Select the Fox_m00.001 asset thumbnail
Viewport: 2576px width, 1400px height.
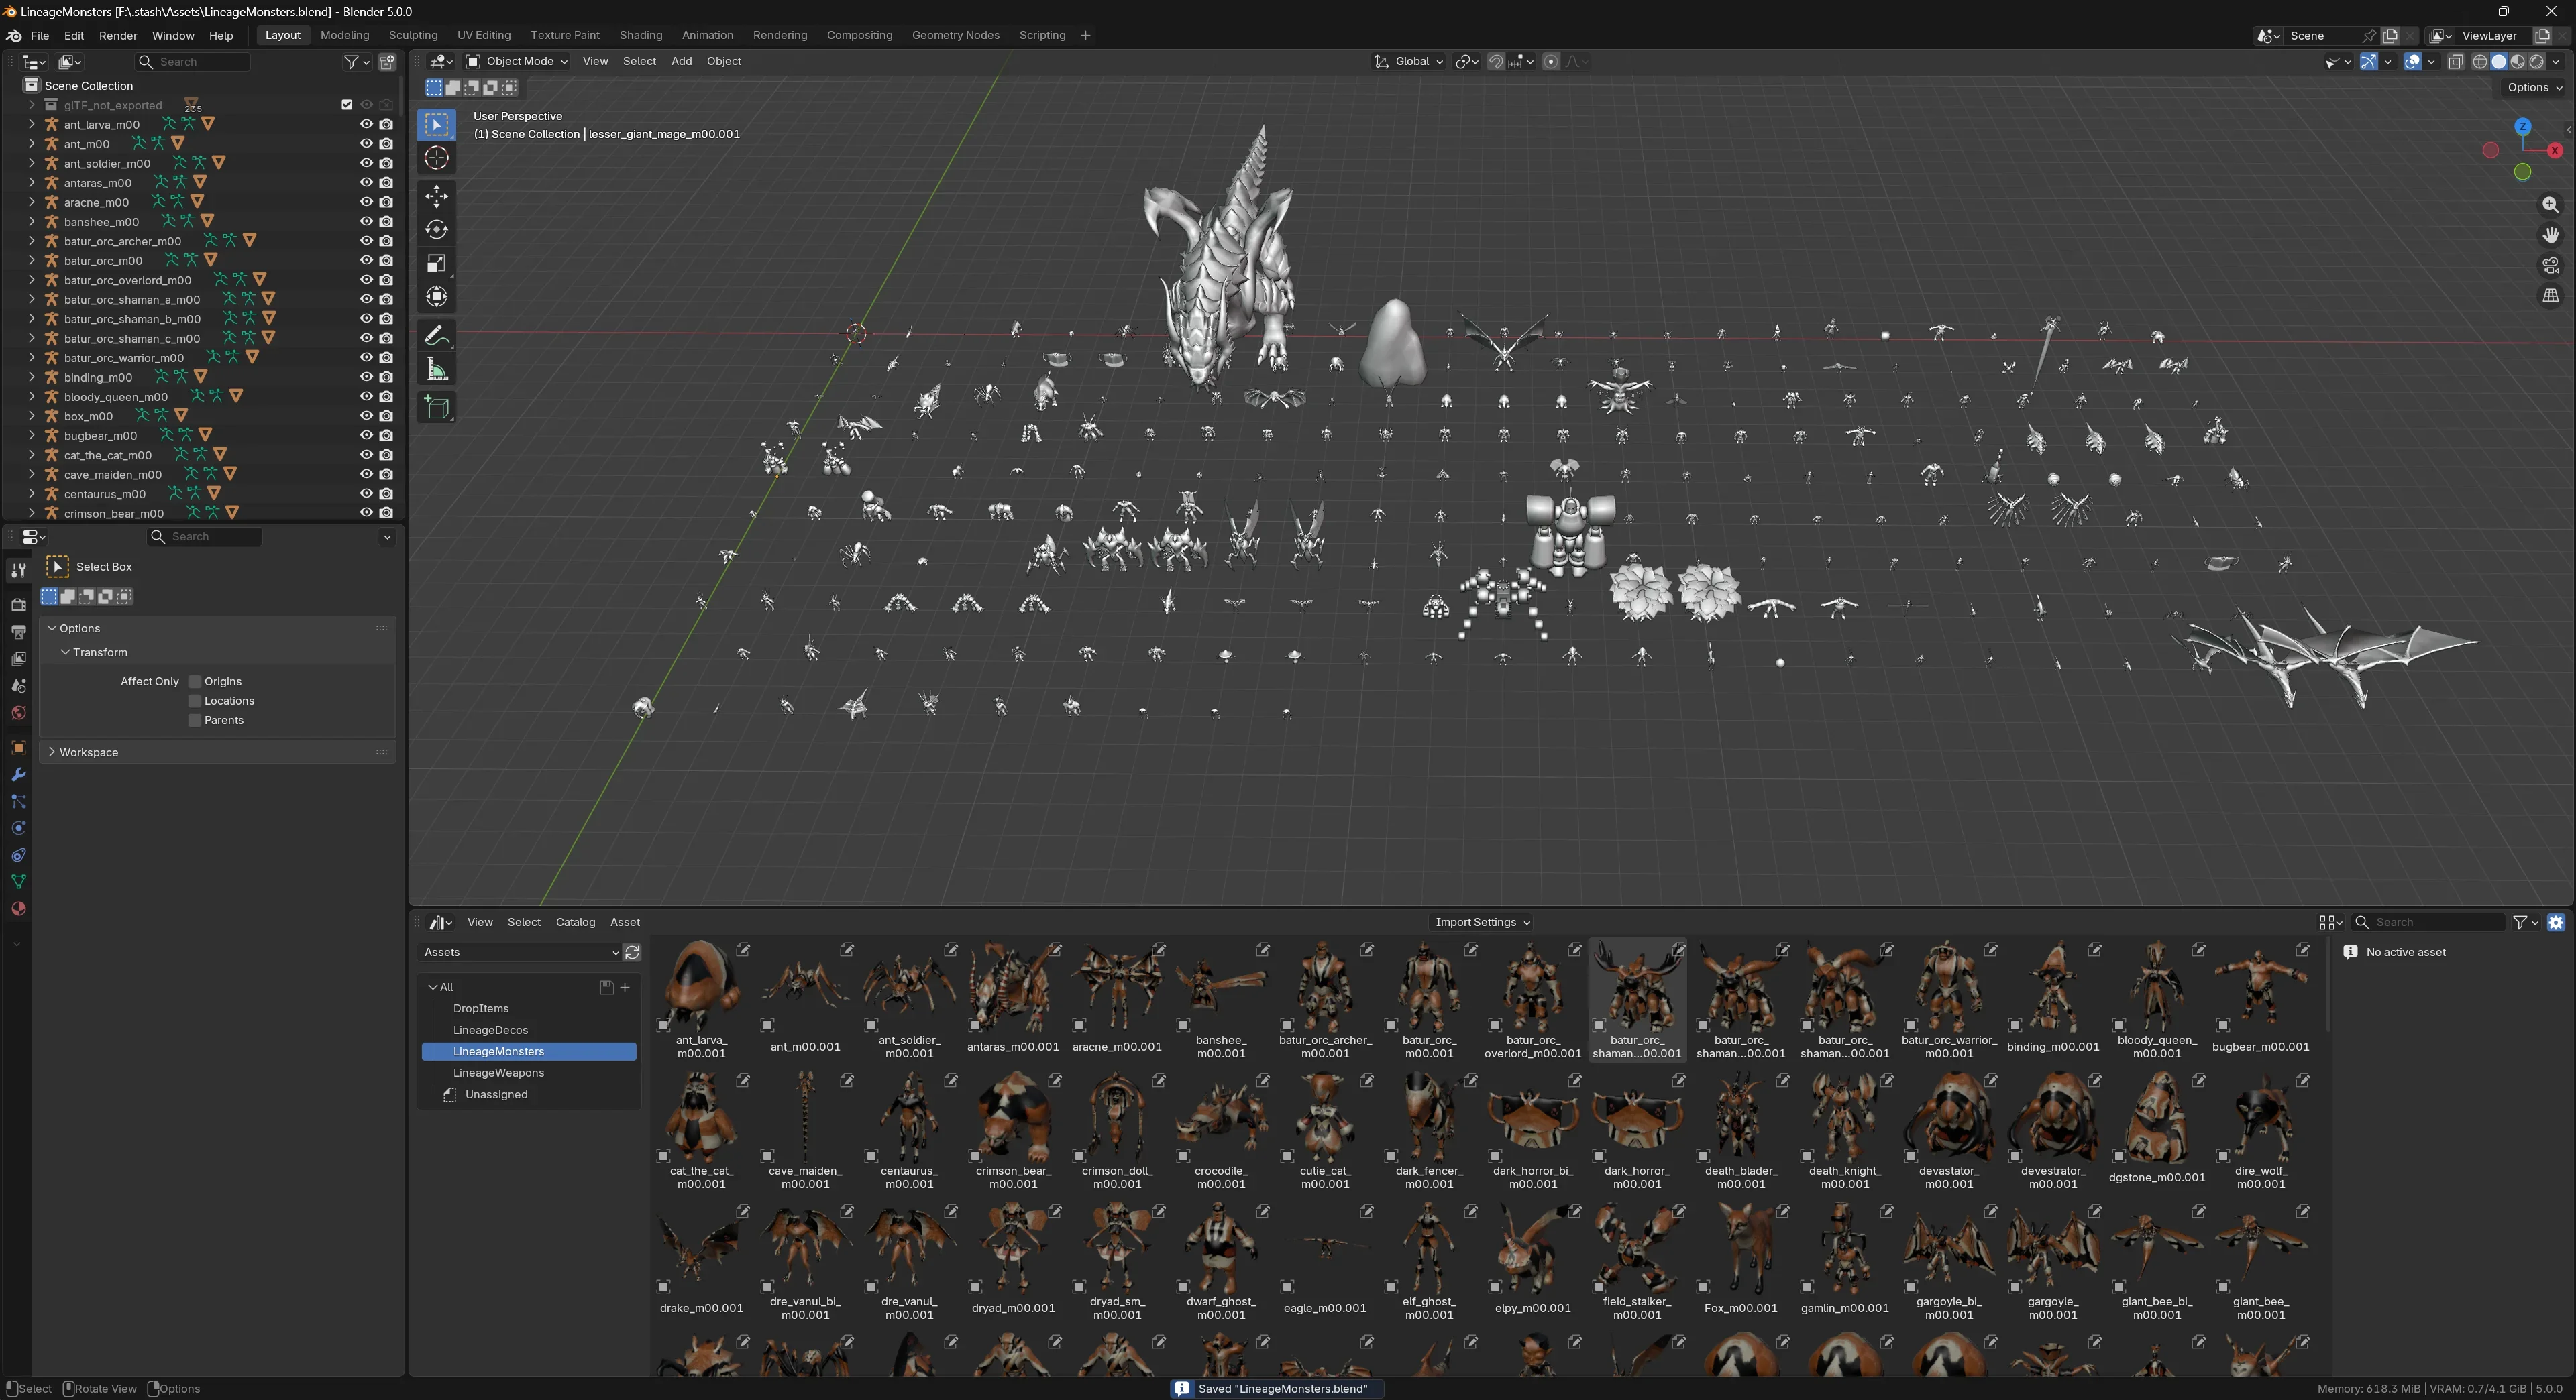point(1741,1261)
